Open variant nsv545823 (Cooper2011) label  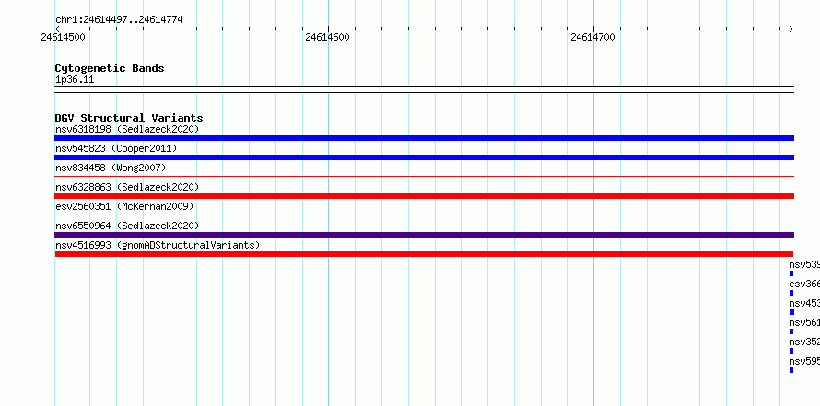[116, 148]
